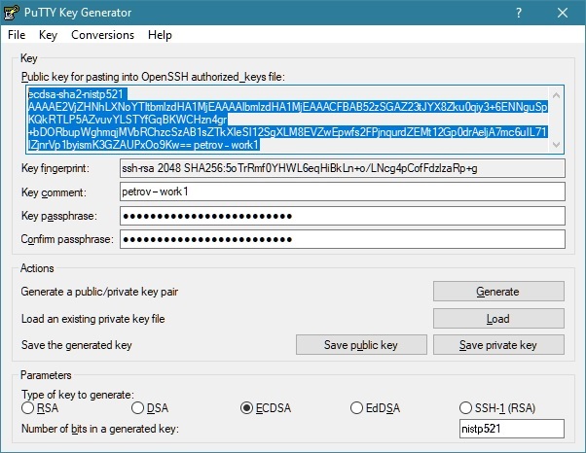Select the ECDSA key type

click(266, 408)
